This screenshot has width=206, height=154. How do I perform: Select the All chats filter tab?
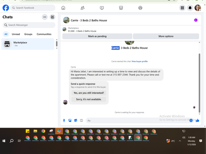point(6,34)
